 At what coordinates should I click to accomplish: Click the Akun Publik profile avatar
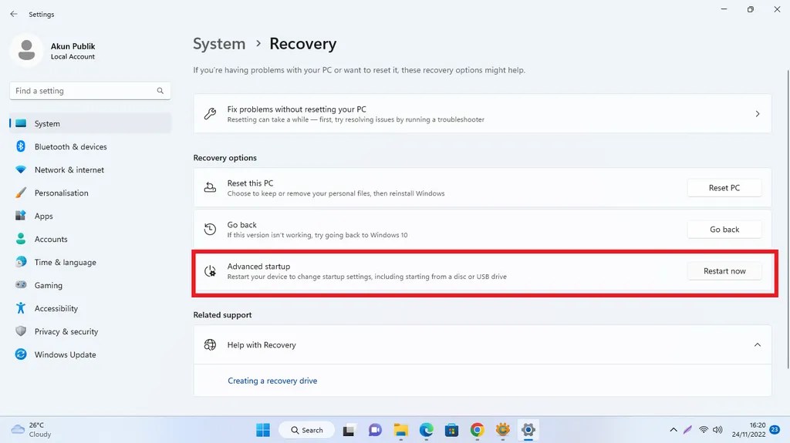coord(26,50)
